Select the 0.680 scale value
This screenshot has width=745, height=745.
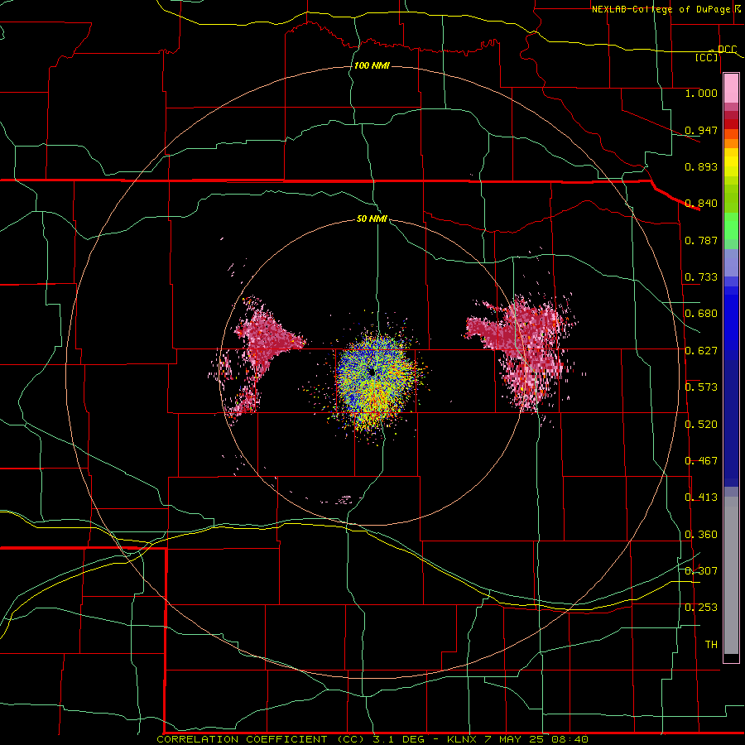(x=701, y=314)
